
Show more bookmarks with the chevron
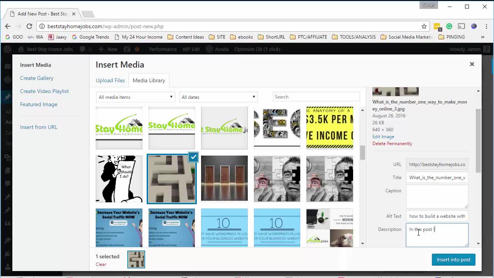pos(482,37)
